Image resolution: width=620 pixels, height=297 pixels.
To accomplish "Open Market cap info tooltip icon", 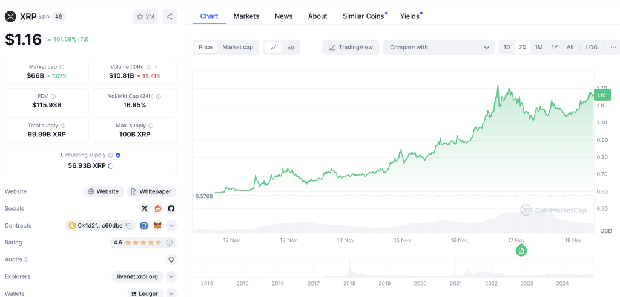I will (62, 67).
